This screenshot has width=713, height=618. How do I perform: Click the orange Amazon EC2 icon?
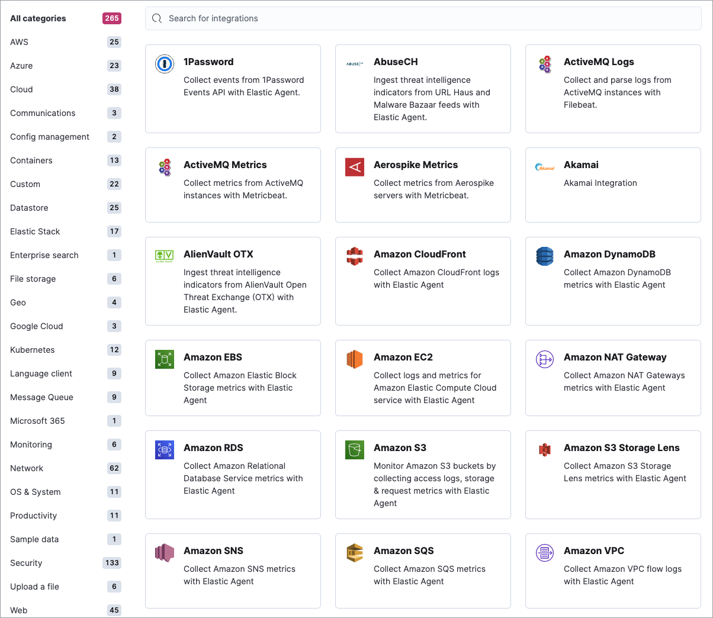pos(355,359)
